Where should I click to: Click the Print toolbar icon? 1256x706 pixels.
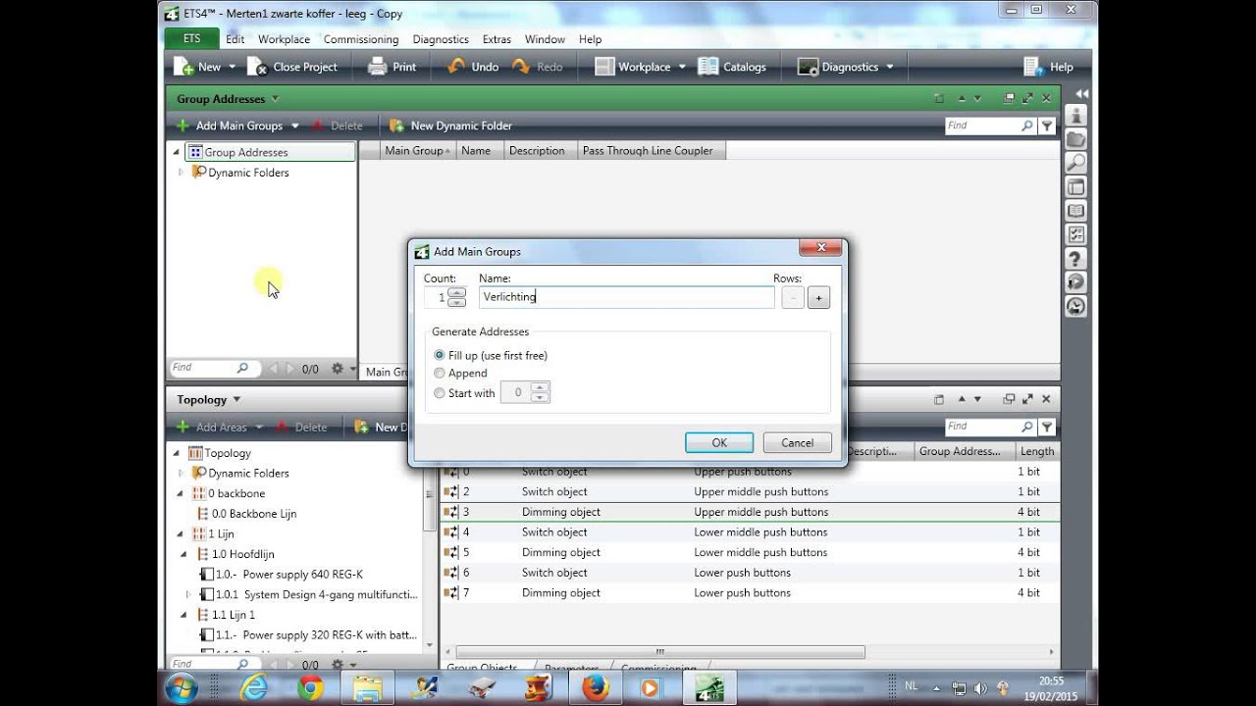378,67
